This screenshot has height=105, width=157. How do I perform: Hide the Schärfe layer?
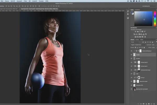[131, 59]
